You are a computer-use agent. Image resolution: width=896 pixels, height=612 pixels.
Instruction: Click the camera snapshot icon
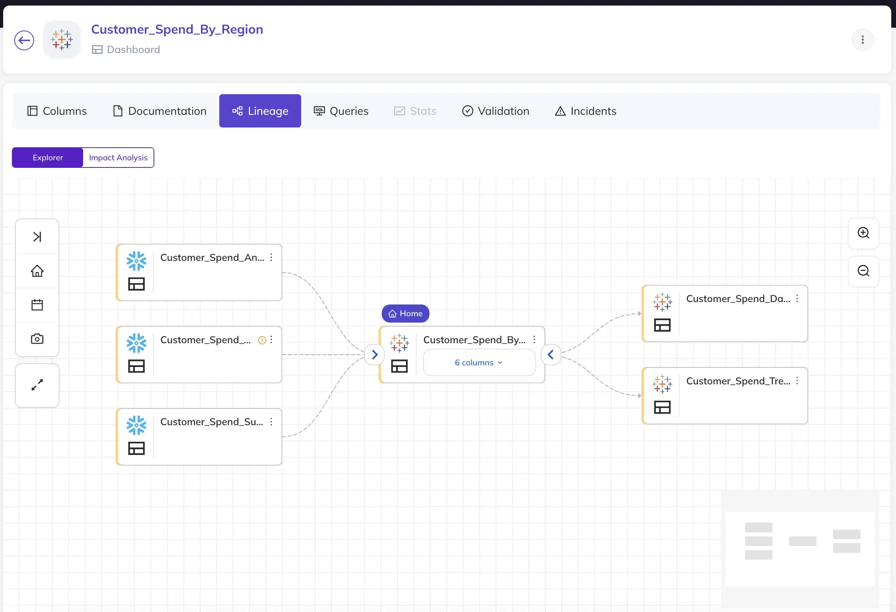(x=37, y=339)
